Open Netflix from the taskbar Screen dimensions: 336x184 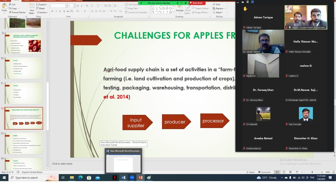tap(115, 178)
